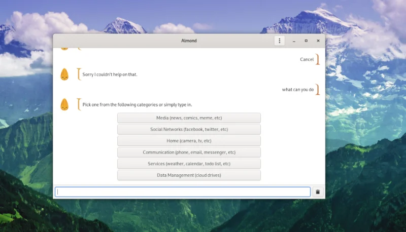
Task: Focus the message text input field
Action: (x=183, y=192)
